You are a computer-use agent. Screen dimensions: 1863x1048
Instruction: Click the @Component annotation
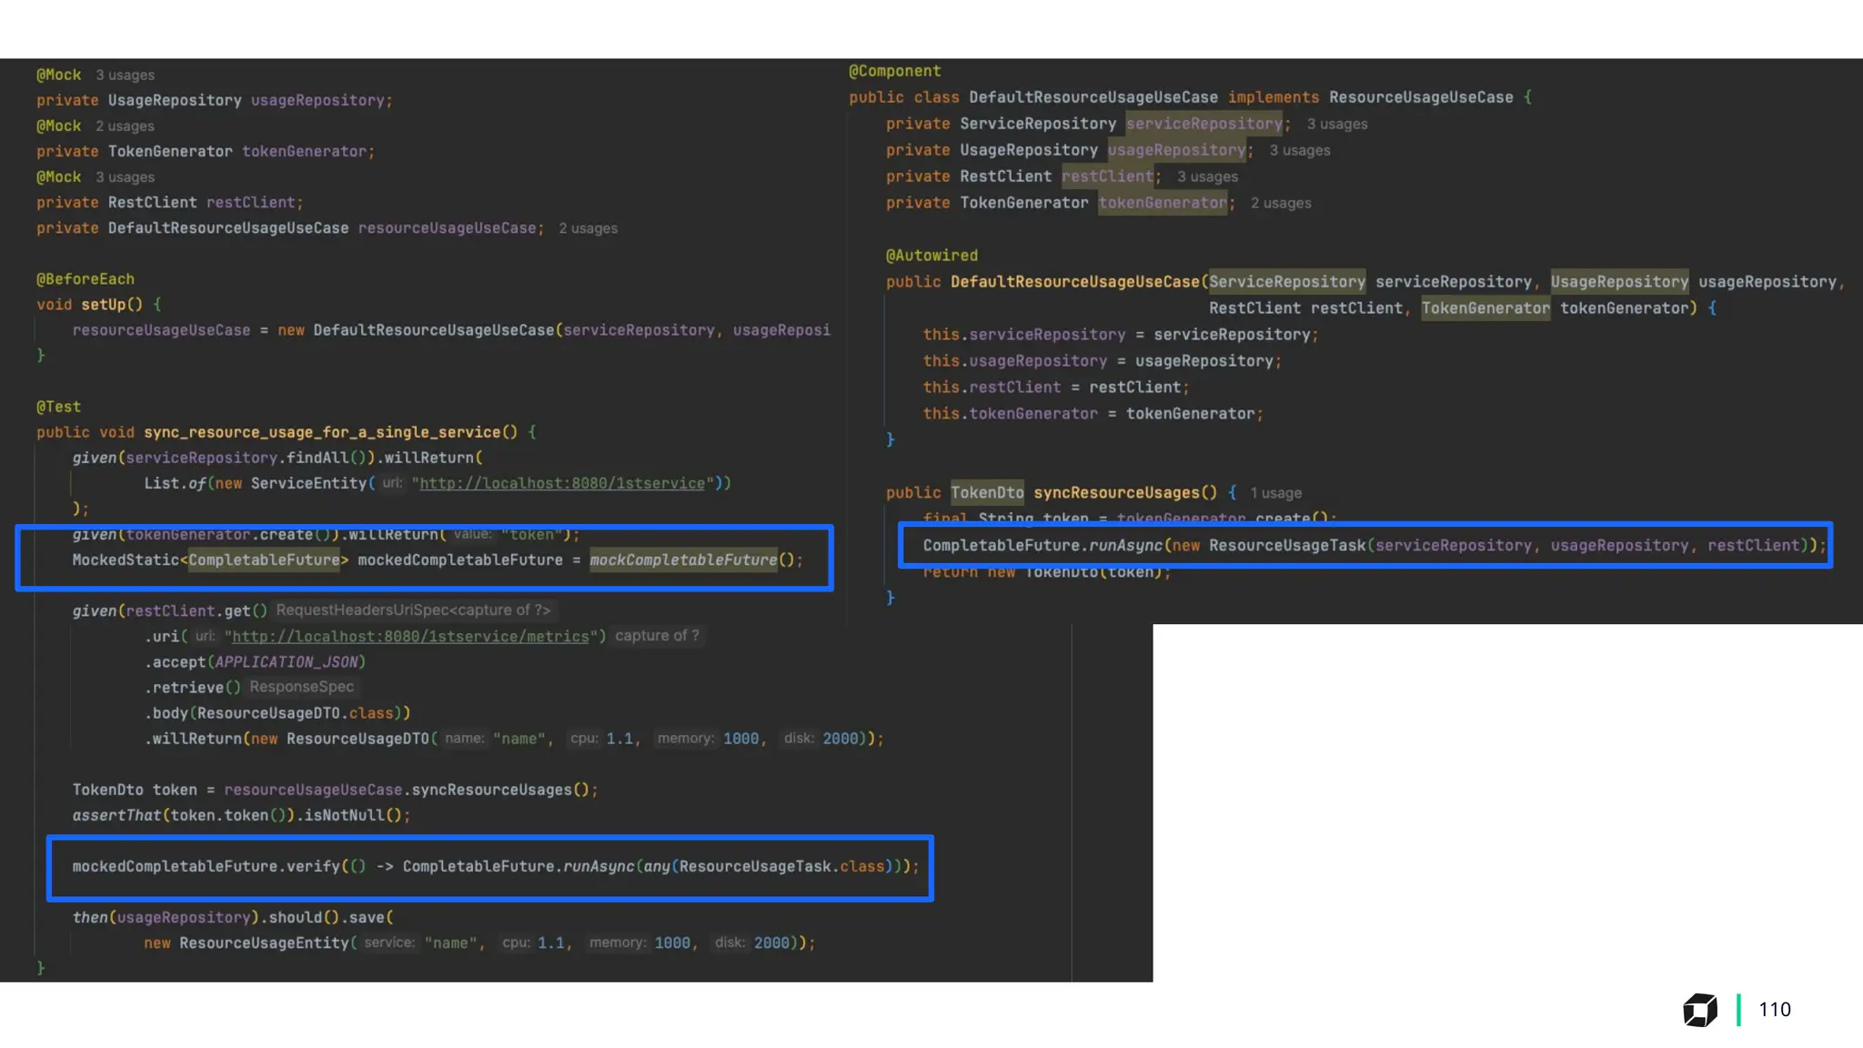tap(894, 71)
